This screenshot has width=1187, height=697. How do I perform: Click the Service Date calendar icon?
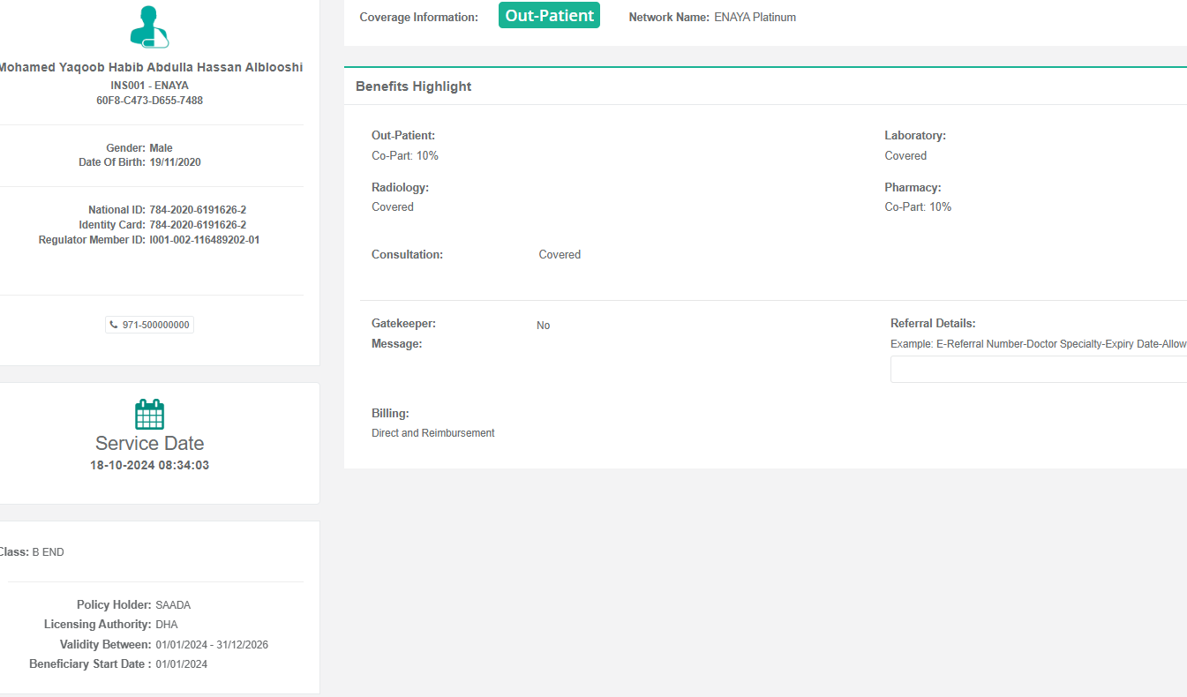(x=149, y=414)
